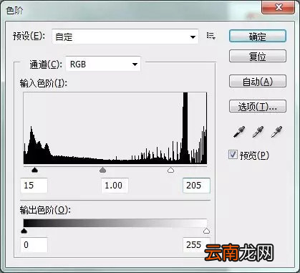Click the 通道(C): label
The image size is (300, 273).
(x=46, y=64)
